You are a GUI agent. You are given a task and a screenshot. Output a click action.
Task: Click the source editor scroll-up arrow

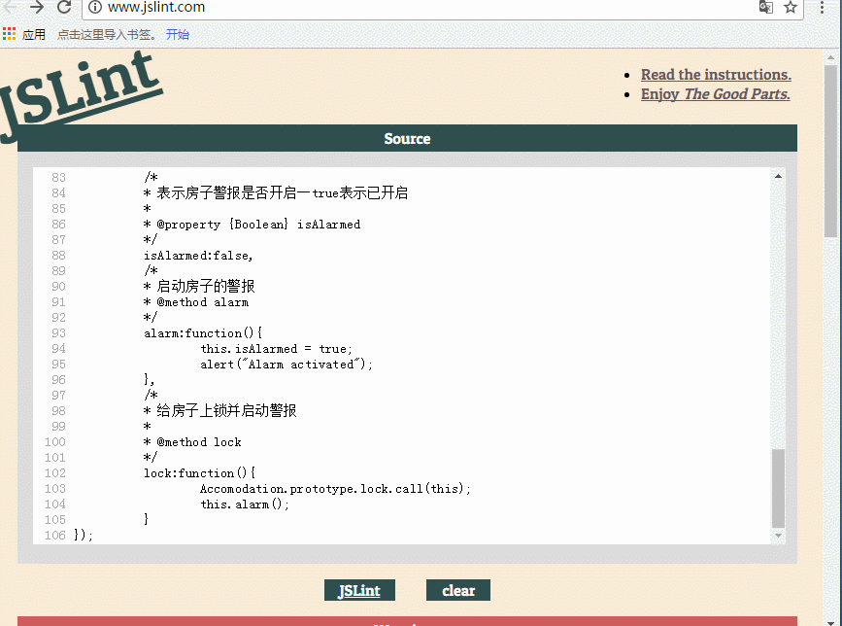coord(778,176)
